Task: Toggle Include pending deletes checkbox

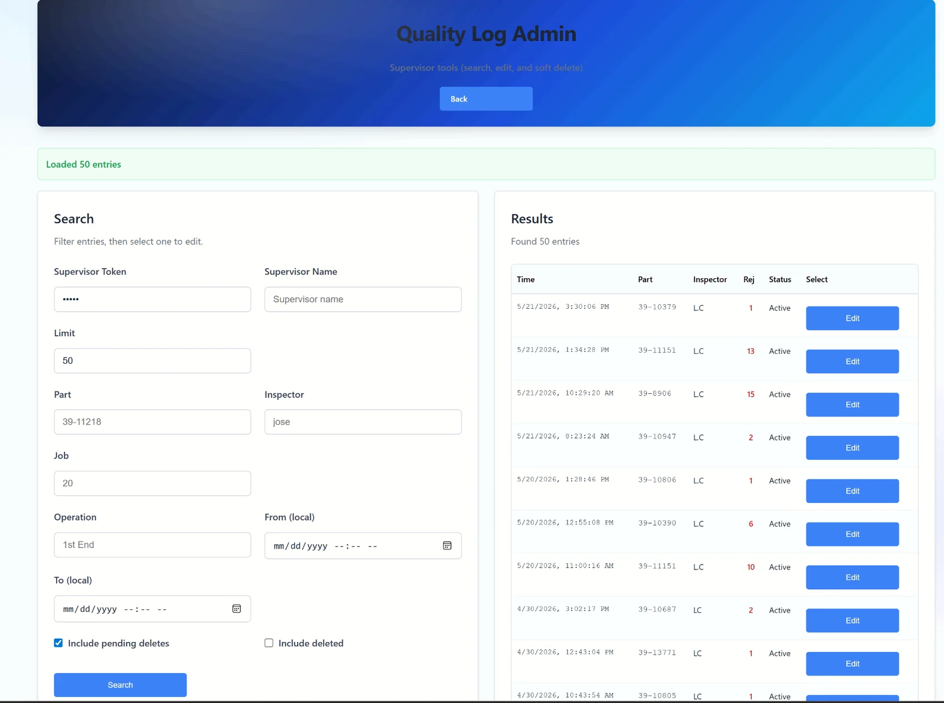Action: point(58,643)
